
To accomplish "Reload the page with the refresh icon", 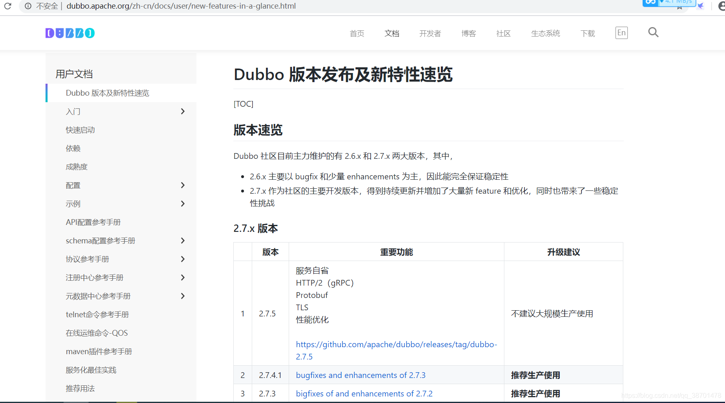I will click(x=7, y=6).
